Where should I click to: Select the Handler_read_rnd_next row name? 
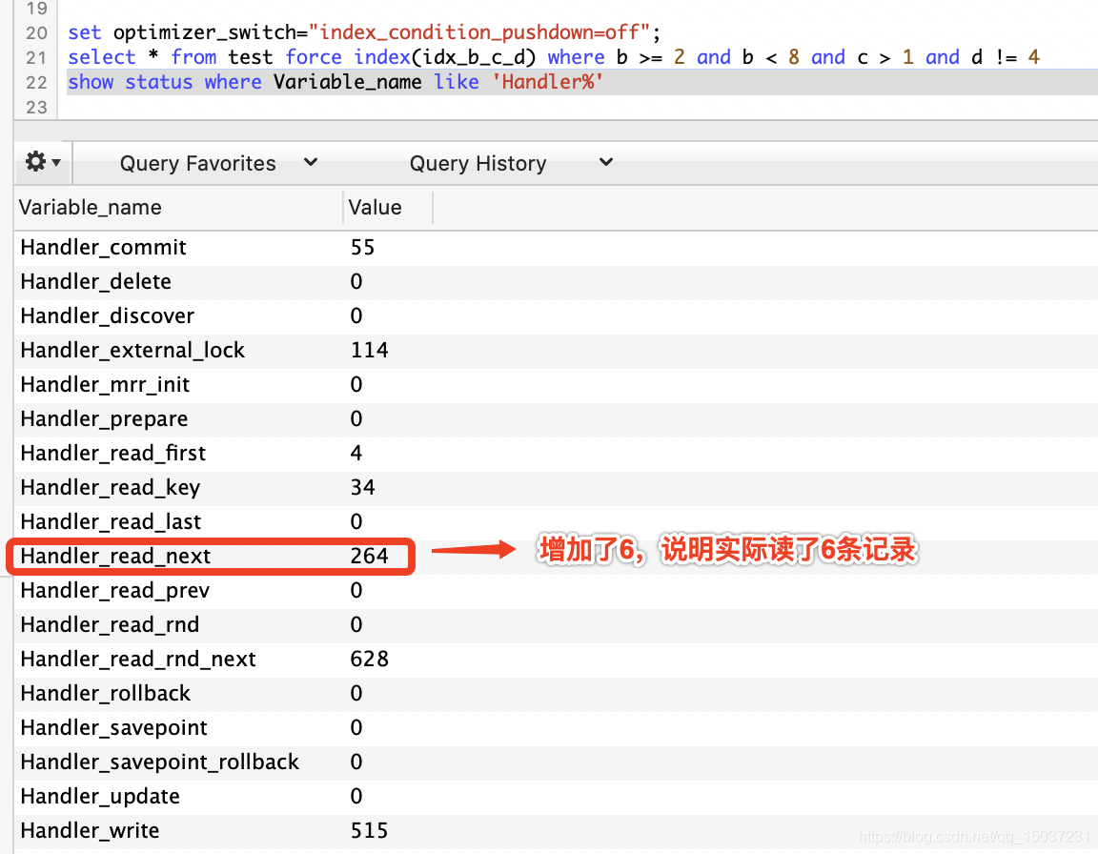(138, 659)
